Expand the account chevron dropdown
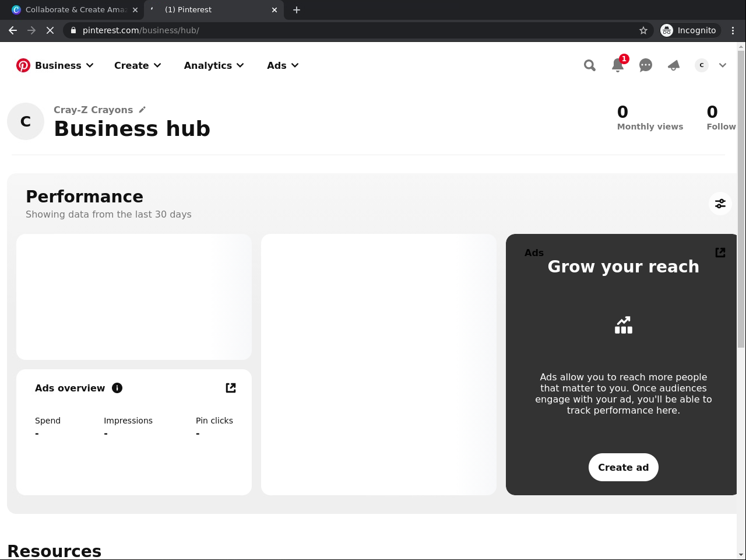Viewport: 746px width, 560px height. pos(723,65)
